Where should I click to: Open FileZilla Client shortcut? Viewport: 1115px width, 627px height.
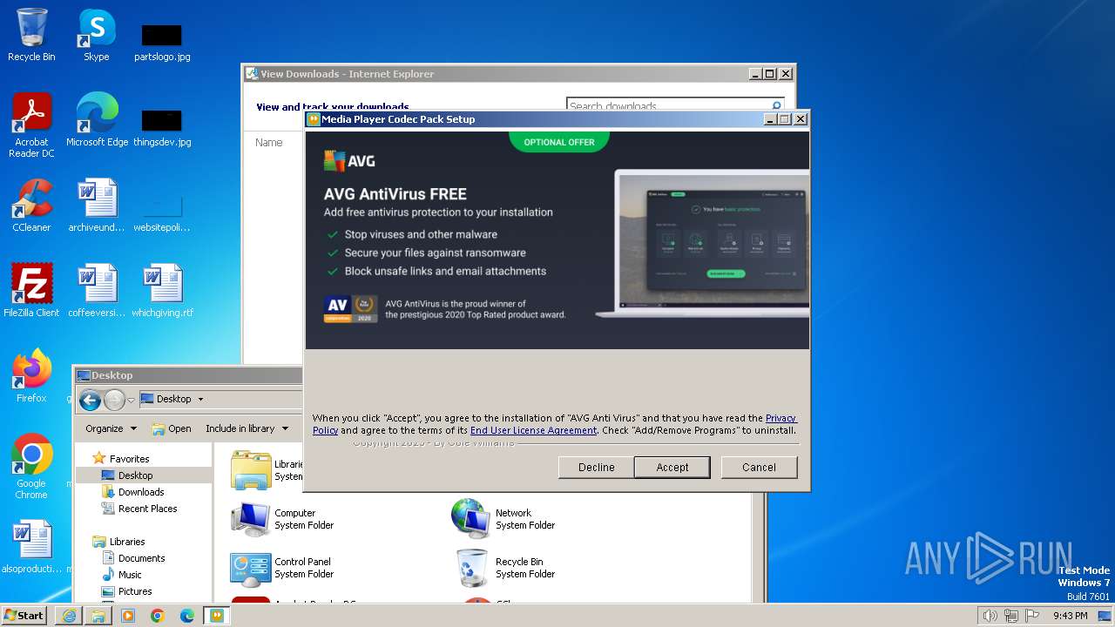pos(31,290)
